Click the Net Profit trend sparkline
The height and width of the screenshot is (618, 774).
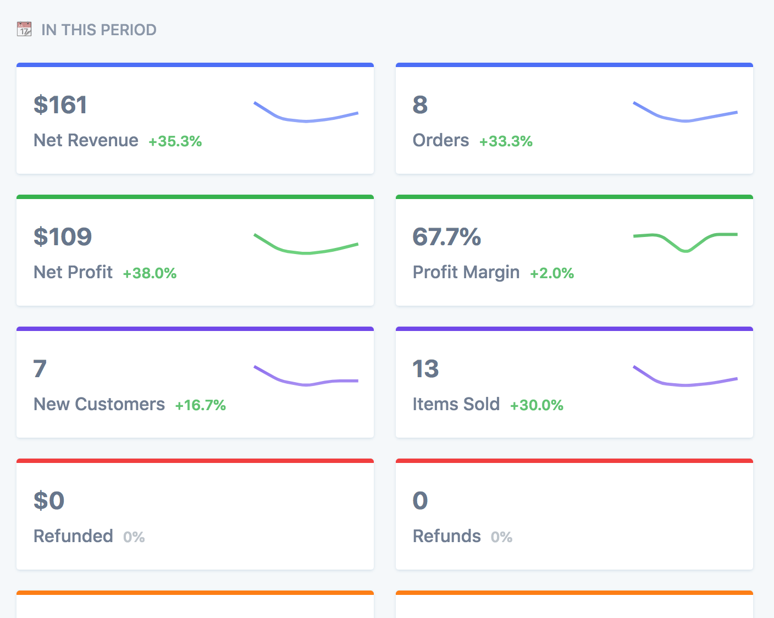tap(306, 244)
